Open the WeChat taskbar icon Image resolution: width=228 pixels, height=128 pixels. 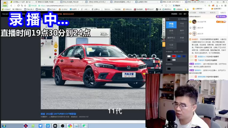(x=84, y=126)
